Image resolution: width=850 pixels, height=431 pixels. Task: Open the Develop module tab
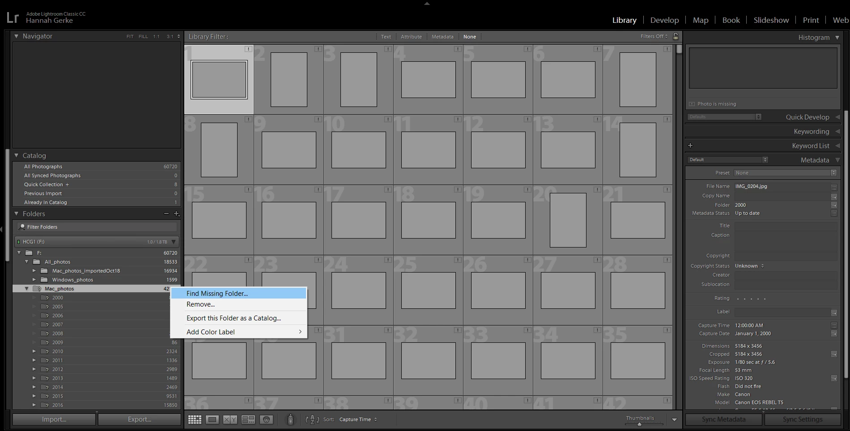pyautogui.click(x=664, y=20)
